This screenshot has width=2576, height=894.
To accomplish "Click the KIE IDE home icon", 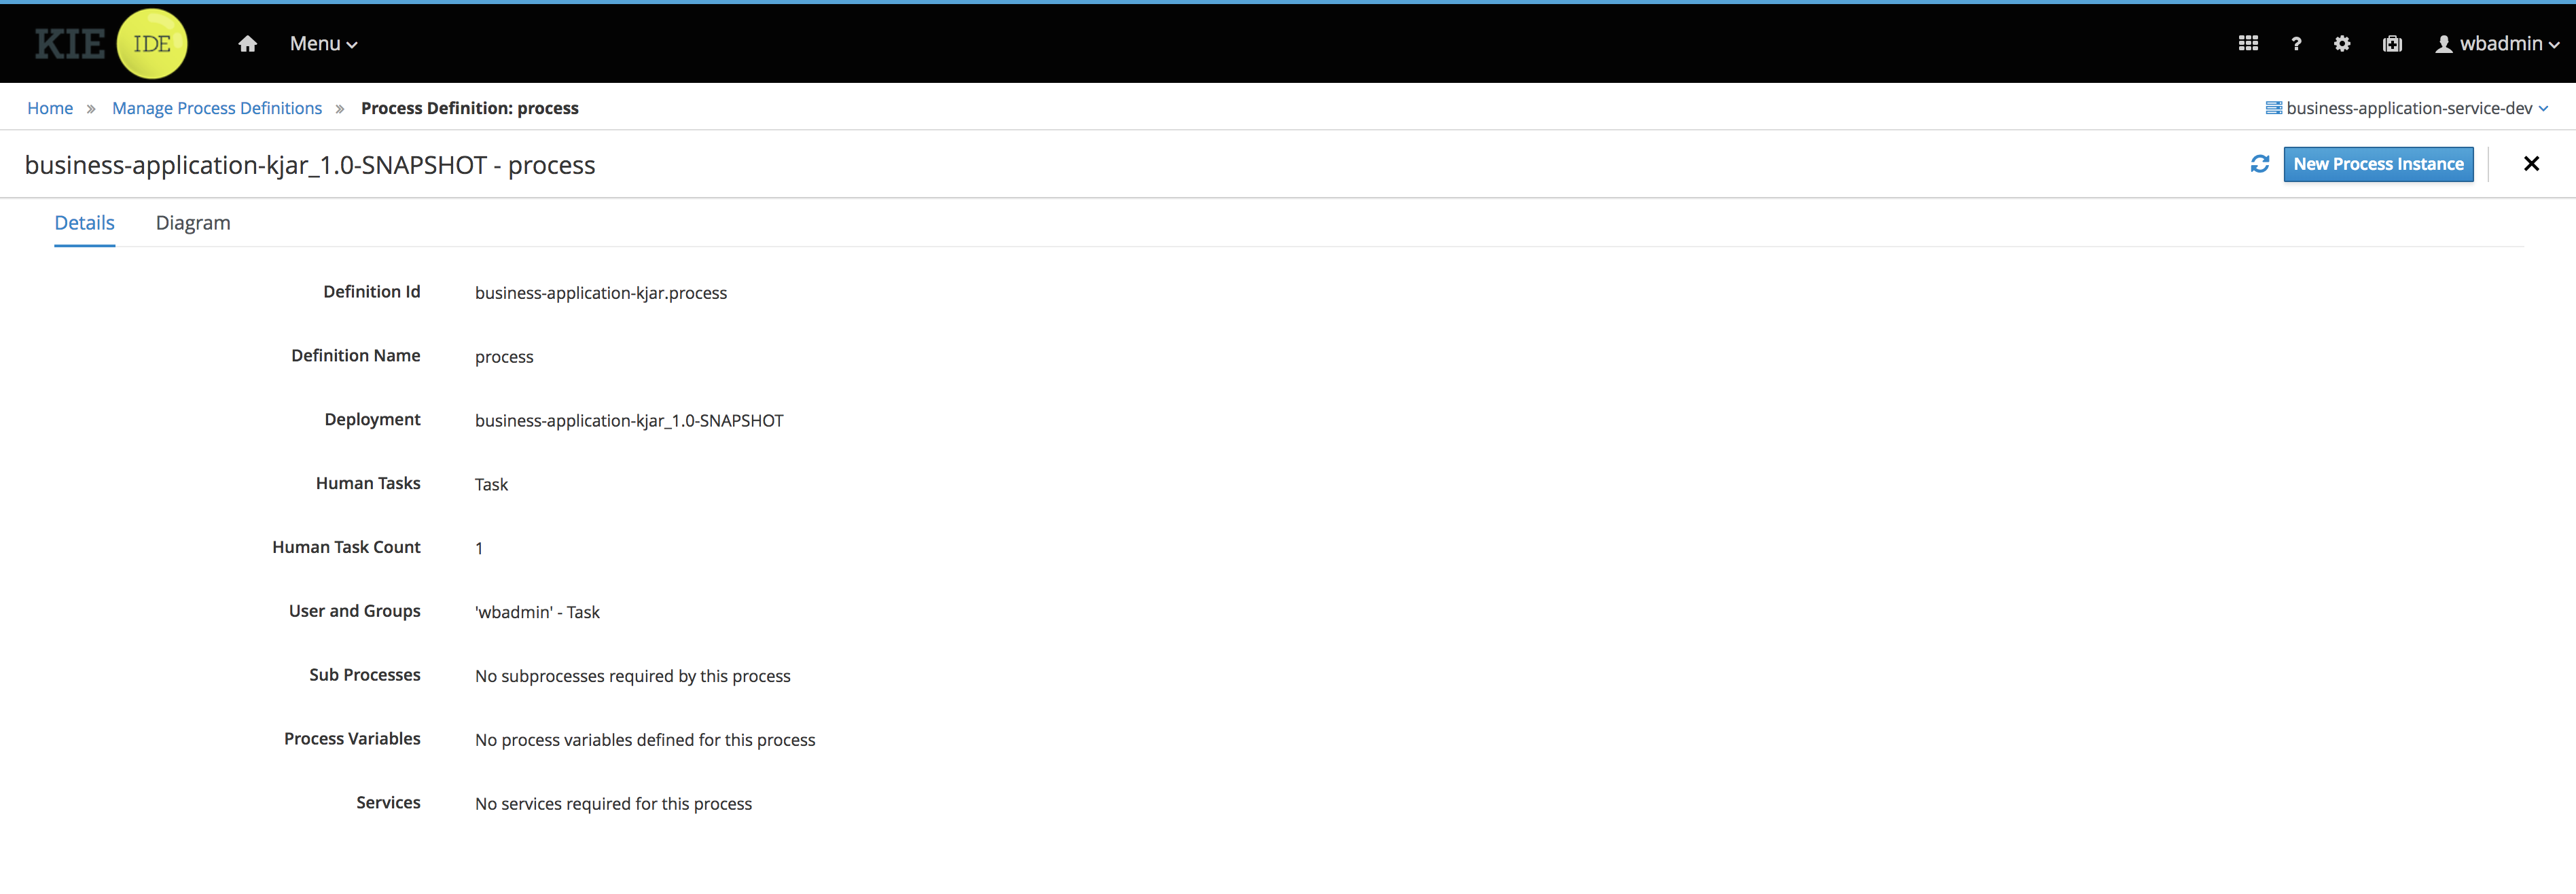I will click(x=247, y=43).
